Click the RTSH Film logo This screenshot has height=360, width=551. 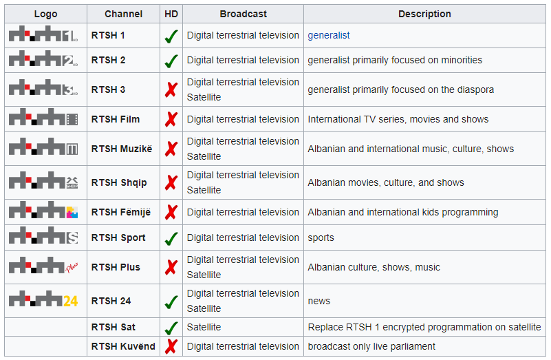(43, 118)
